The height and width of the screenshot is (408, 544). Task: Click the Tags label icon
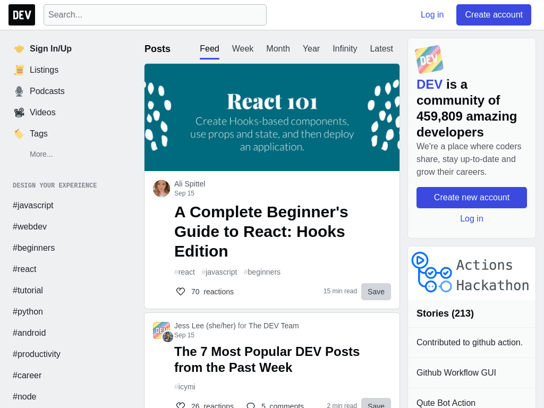tap(19, 133)
